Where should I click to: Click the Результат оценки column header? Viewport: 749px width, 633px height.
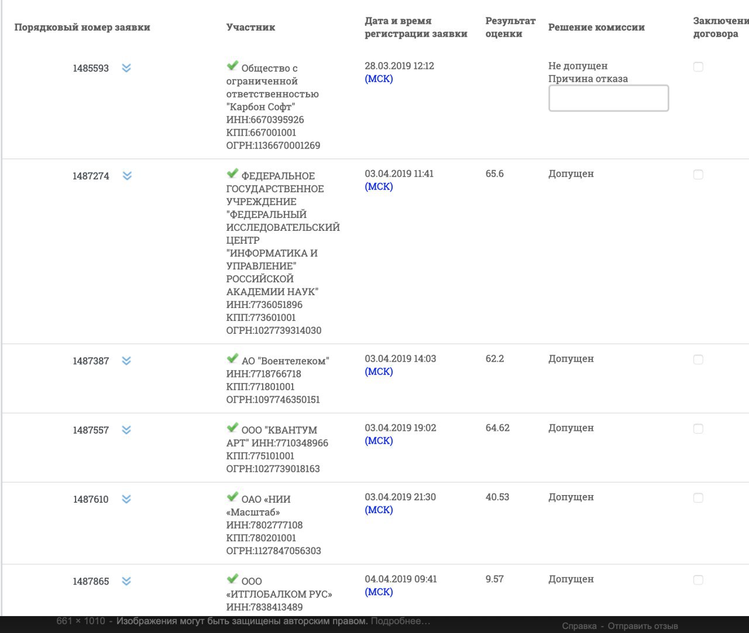[510, 27]
